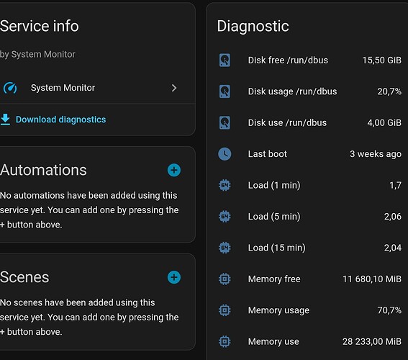This screenshot has width=408, height=360.
Task: Click the System Monitor gauge icon
Action: 10,88
